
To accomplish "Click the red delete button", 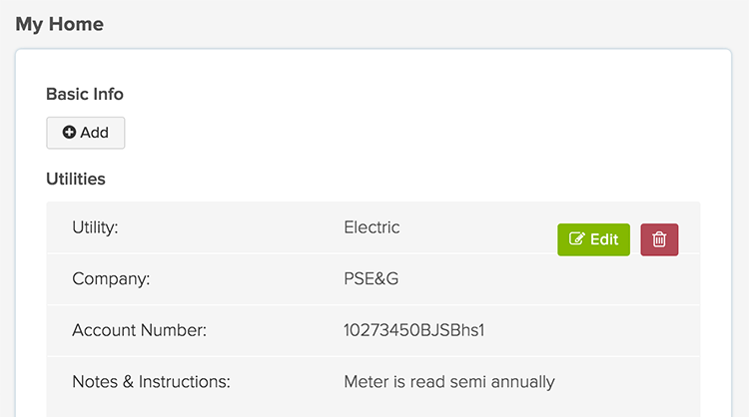I will click(659, 239).
